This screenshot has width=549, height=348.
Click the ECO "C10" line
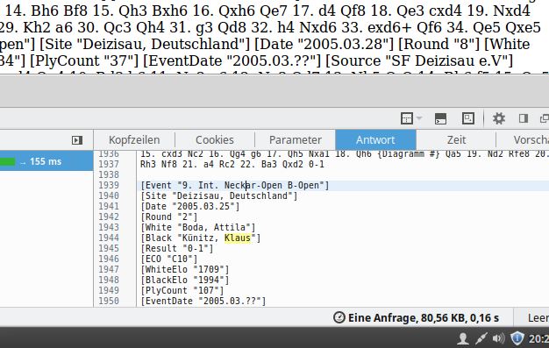pyautogui.click(x=169, y=259)
